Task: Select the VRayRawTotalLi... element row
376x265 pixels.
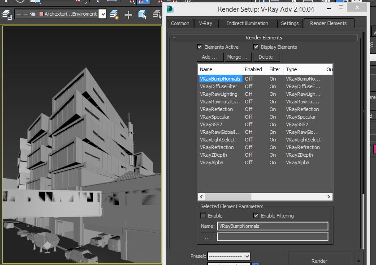Action: pos(265,102)
